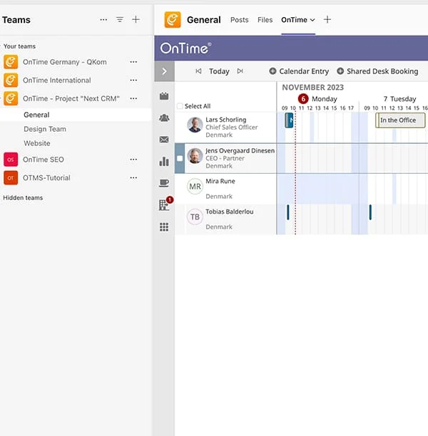Click the mail envelope icon in sidebar

click(x=164, y=140)
